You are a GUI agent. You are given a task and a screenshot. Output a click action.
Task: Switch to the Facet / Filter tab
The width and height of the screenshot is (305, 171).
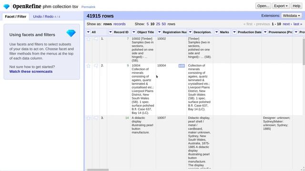[16, 17]
